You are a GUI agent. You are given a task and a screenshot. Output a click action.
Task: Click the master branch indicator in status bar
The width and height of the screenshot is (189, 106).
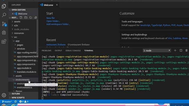coord(7,102)
